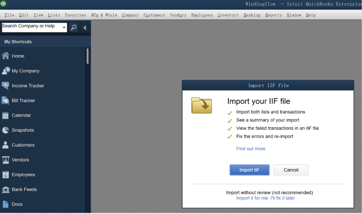Open the Banking menu
This screenshot has height=214, width=362.
click(x=252, y=15)
